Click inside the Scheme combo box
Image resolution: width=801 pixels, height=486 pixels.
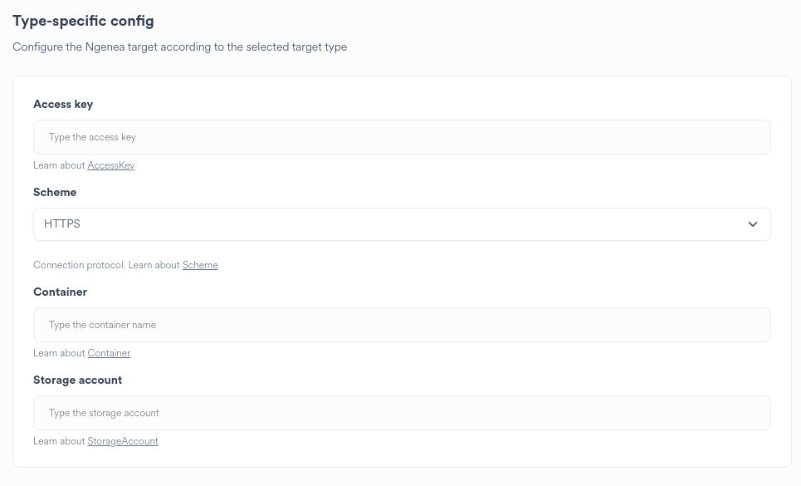coord(402,224)
